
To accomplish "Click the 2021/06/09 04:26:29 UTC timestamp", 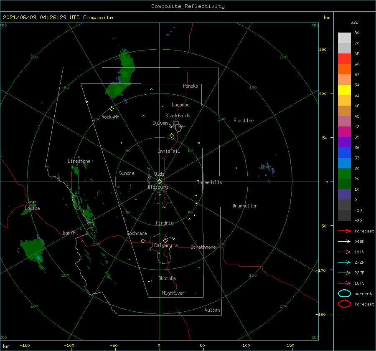I will [41, 18].
